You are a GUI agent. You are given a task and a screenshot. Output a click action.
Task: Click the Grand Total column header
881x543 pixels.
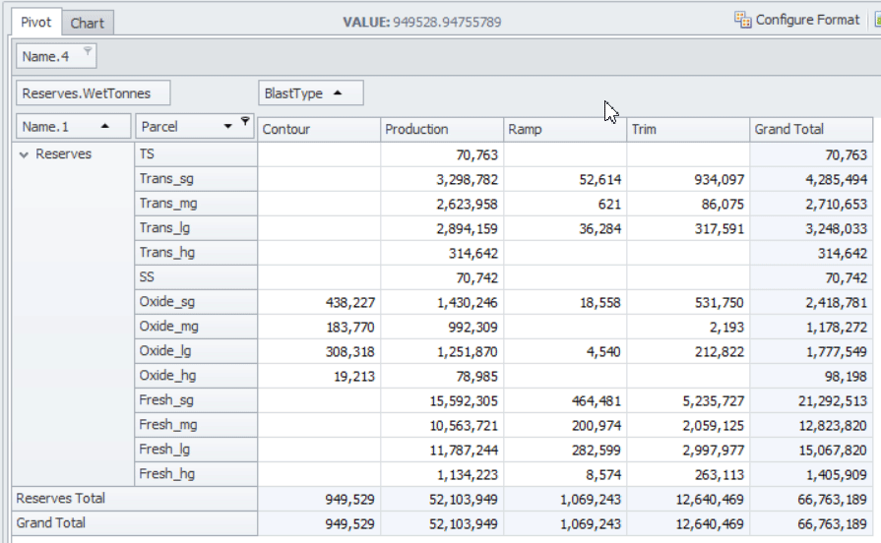point(810,129)
